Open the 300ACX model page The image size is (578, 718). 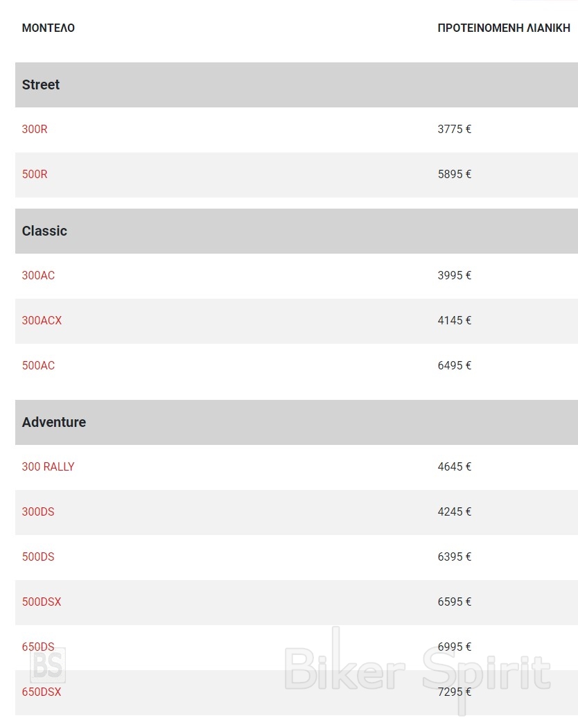pyautogui.click(x=42, y=321)
